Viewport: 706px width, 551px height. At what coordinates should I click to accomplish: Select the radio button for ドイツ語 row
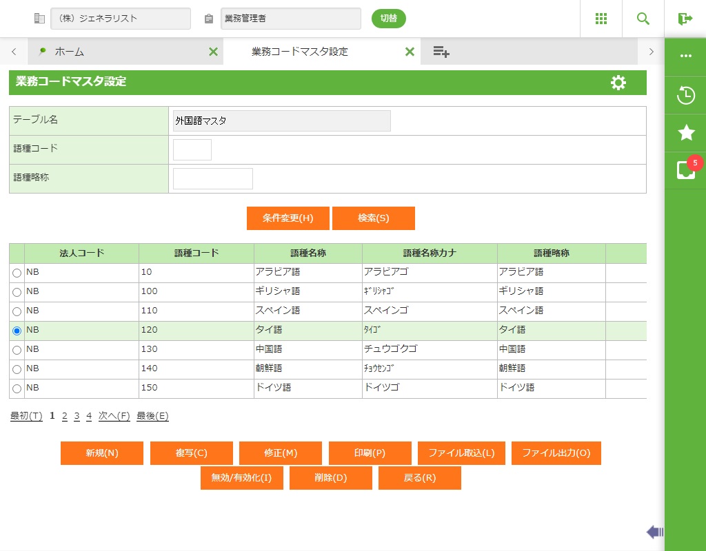17,388
